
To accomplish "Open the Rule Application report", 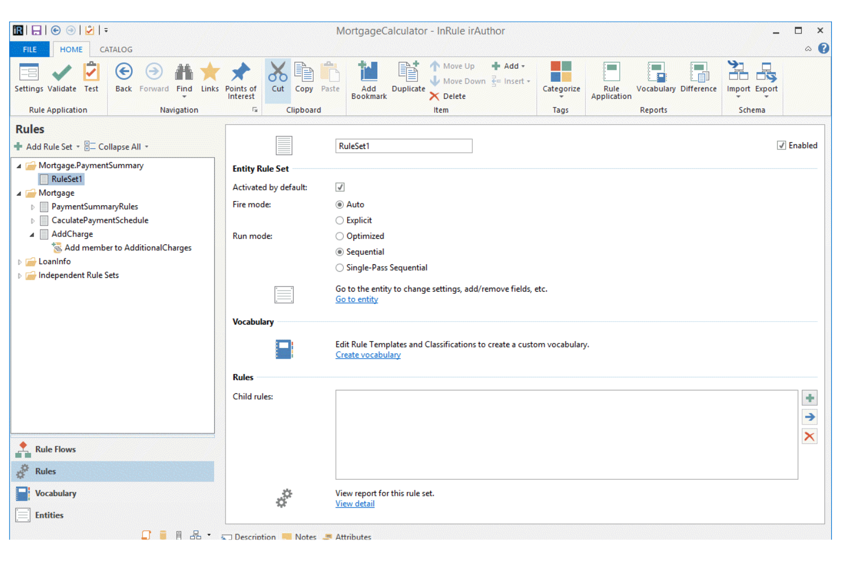I will (610, 80).
